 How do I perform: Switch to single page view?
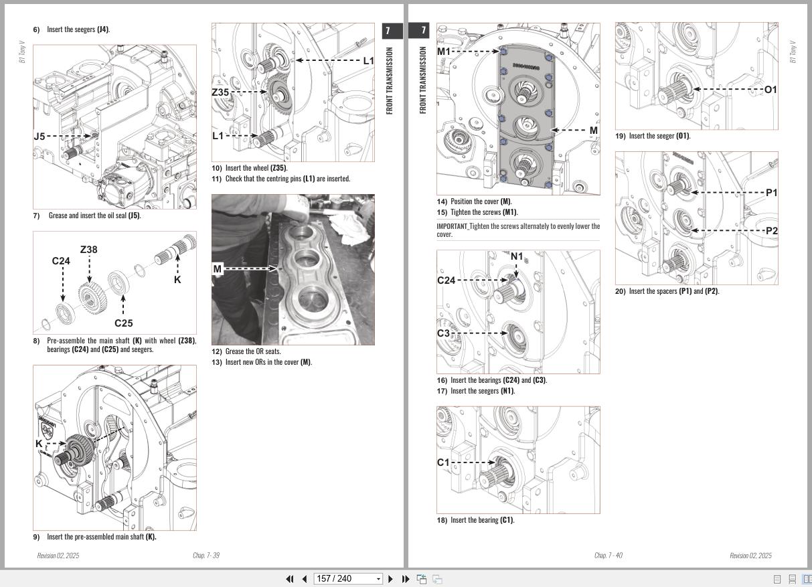click(x=777, y=578)
